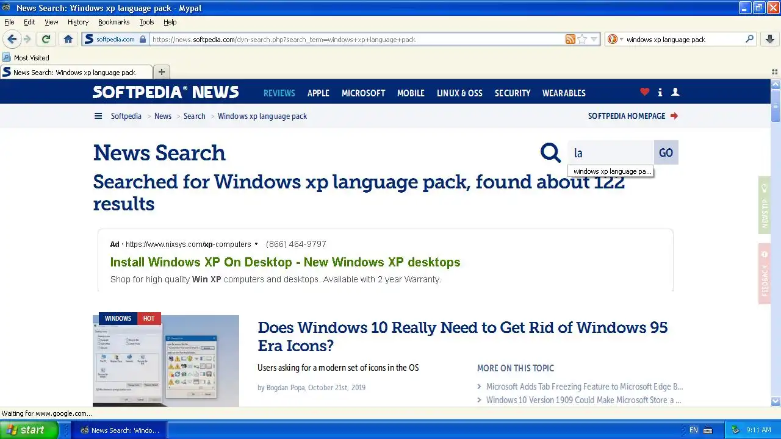Open the Newstip side tab
The height and width of the screenshot is (439, 781).
point(765,205)
